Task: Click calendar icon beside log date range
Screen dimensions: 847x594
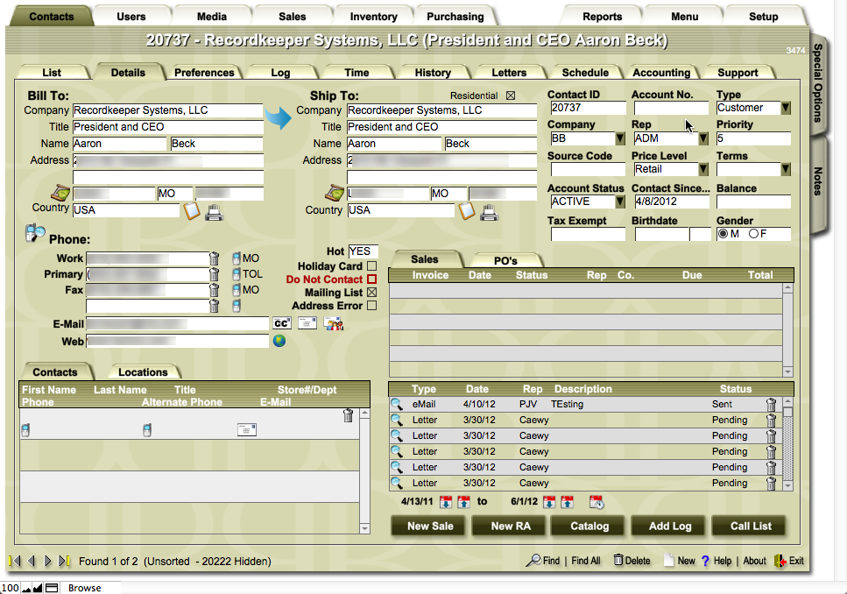Action: 596,502
